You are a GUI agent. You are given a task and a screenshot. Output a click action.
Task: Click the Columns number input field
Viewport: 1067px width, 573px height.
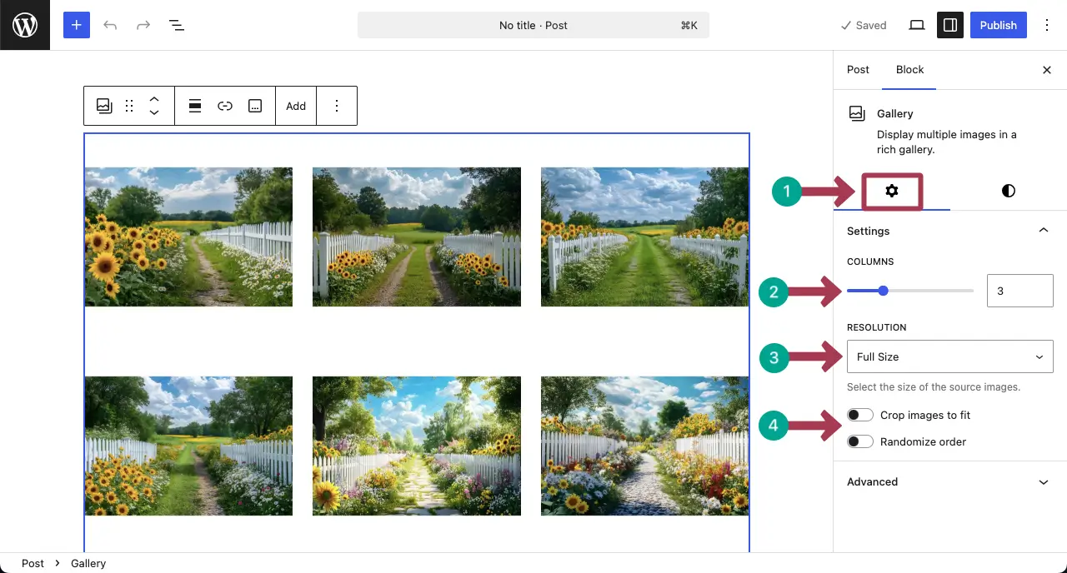(x=1019, y=291)
